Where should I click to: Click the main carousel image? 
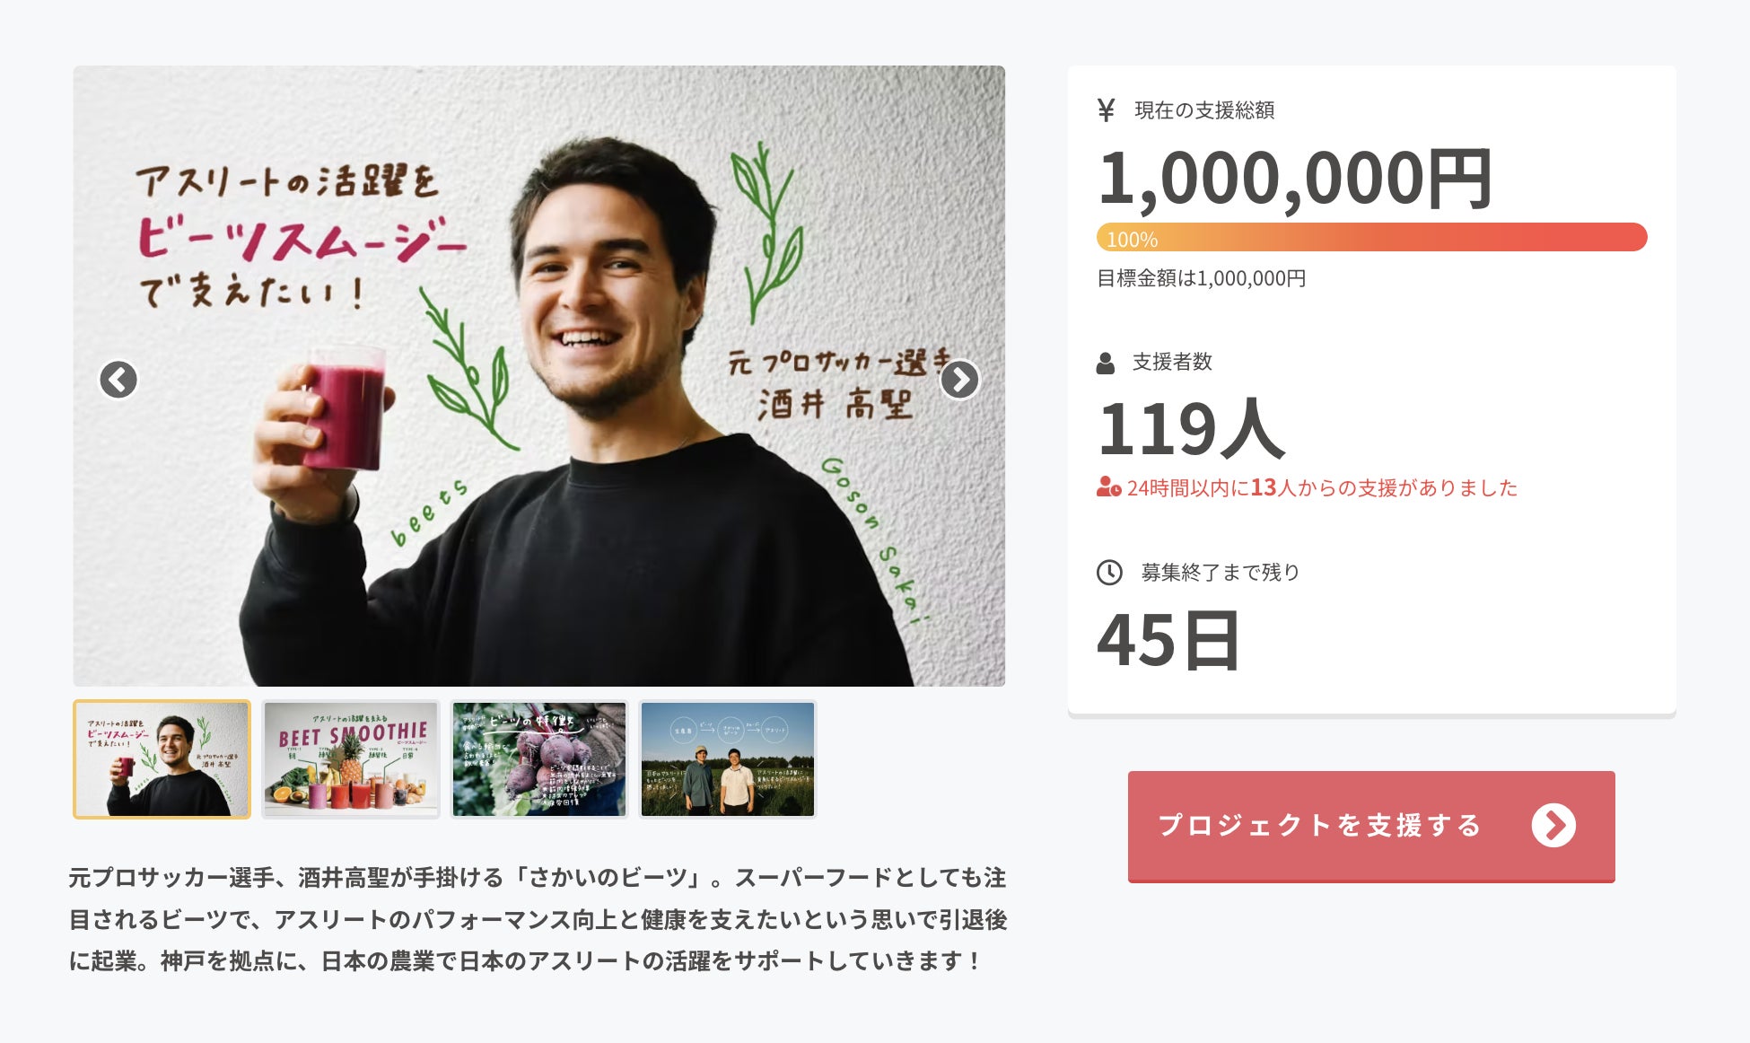coord(539,376)
